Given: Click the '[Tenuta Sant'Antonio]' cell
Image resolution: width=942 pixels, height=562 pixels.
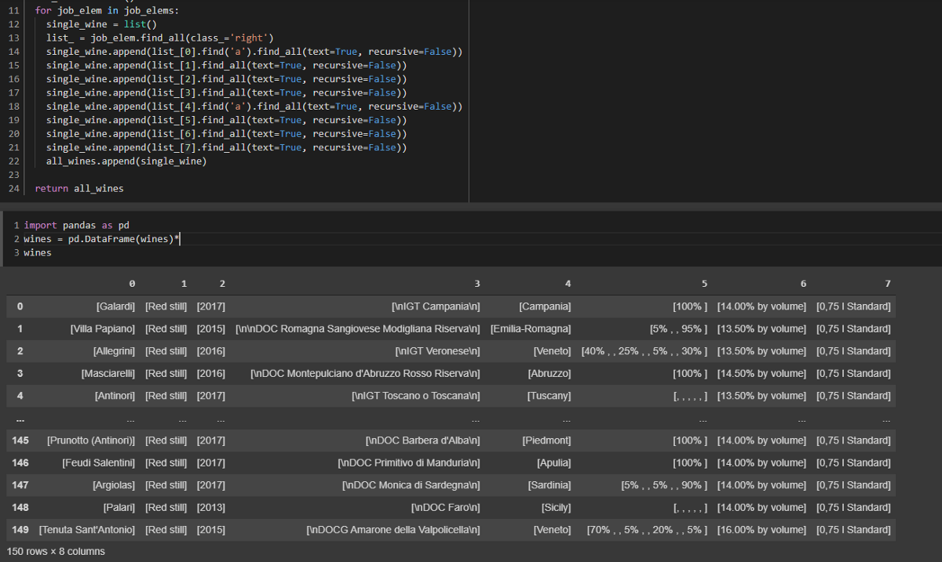Looking at the screenshot, I should coord(87,530).
